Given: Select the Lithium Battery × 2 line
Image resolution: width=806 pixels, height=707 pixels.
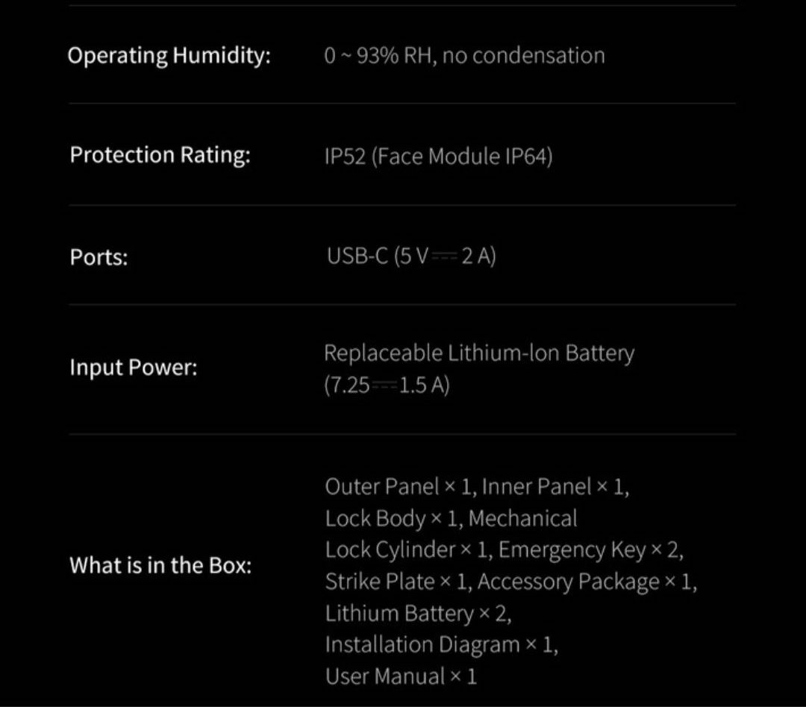Looking at the screenshot, I should click(418, 614).
